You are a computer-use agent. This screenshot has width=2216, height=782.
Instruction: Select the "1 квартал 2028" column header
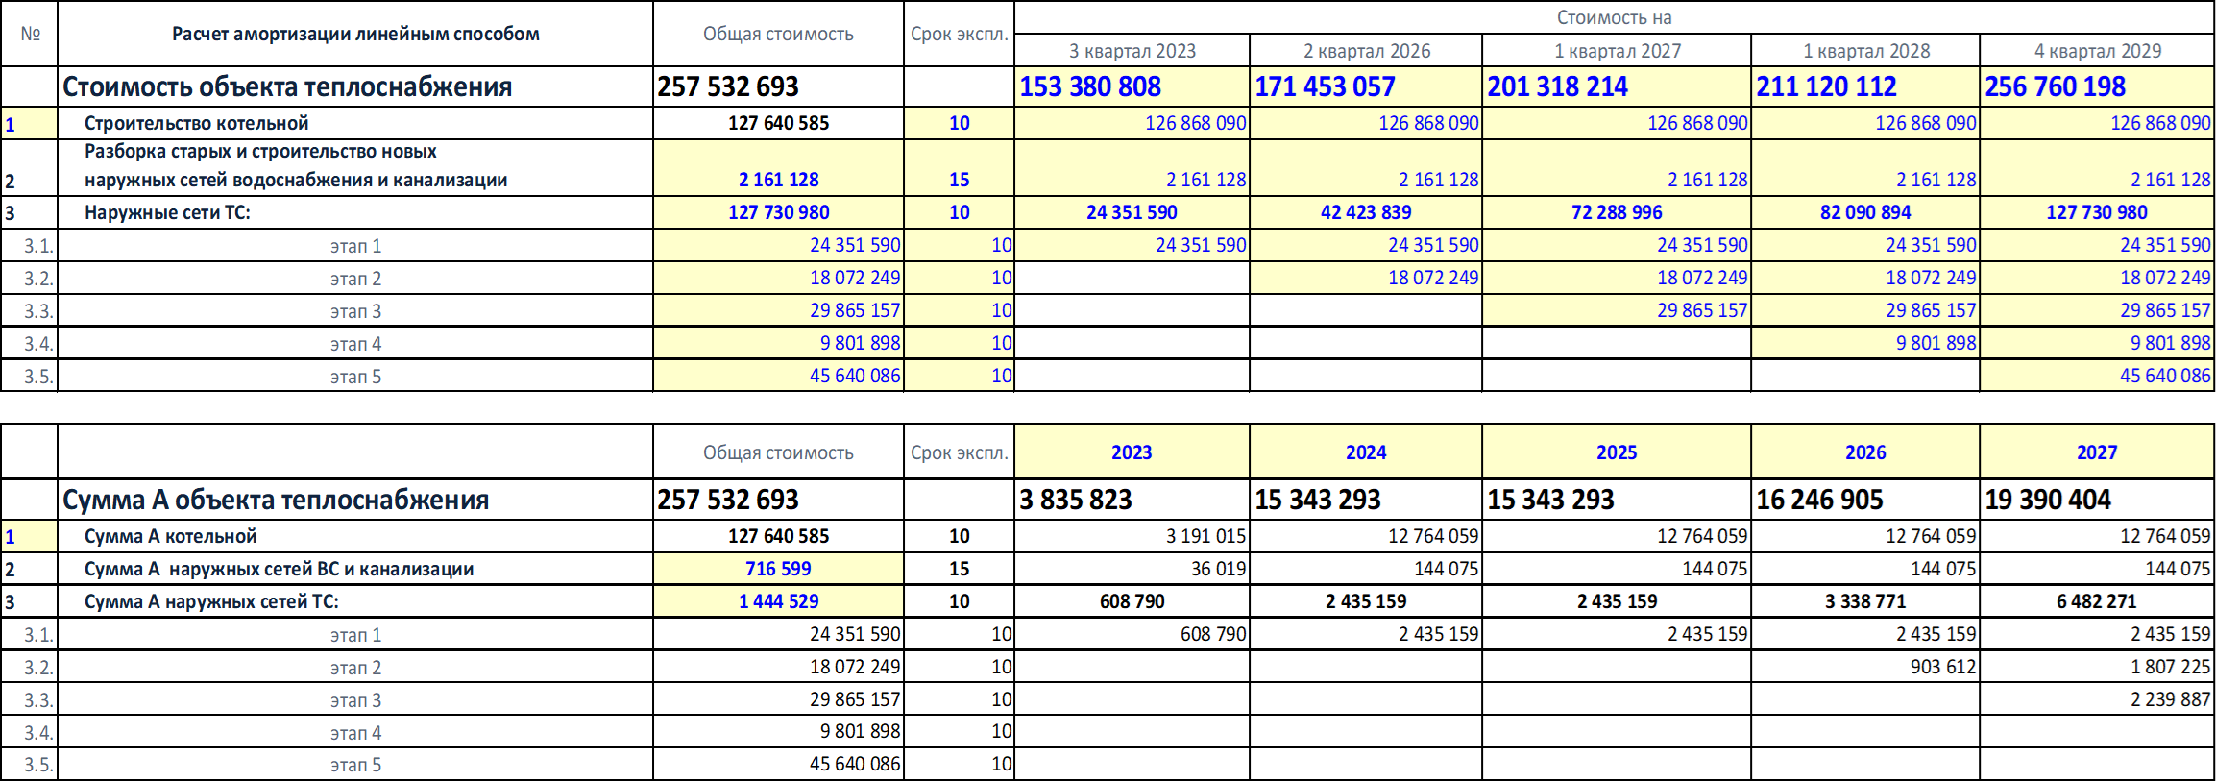click(1866, 51)
